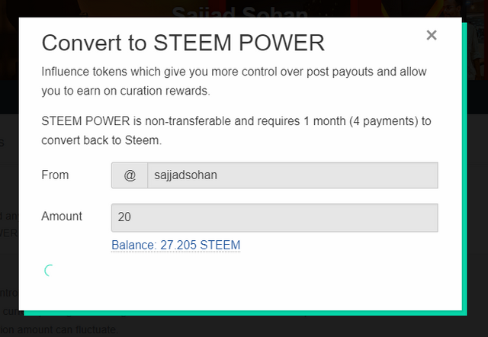
Task: Click the Amount label
Action: (x=62, y=217)
